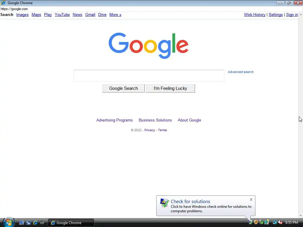Screen dimensions: 303x227
Task: Open the Windows Sidebar tray icon
Action: coord(267,222)
